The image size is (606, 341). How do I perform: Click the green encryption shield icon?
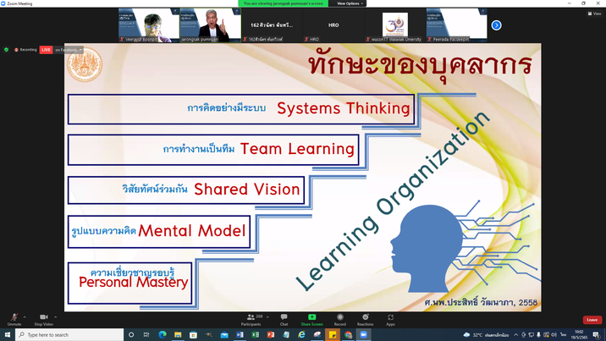pos(6,50)
